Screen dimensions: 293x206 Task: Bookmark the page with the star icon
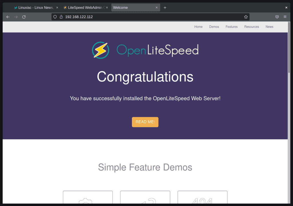(246, 17)
